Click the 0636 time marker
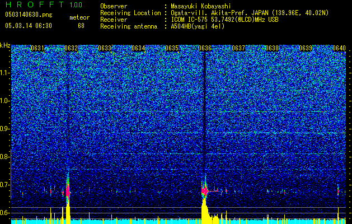 (205, 48)
